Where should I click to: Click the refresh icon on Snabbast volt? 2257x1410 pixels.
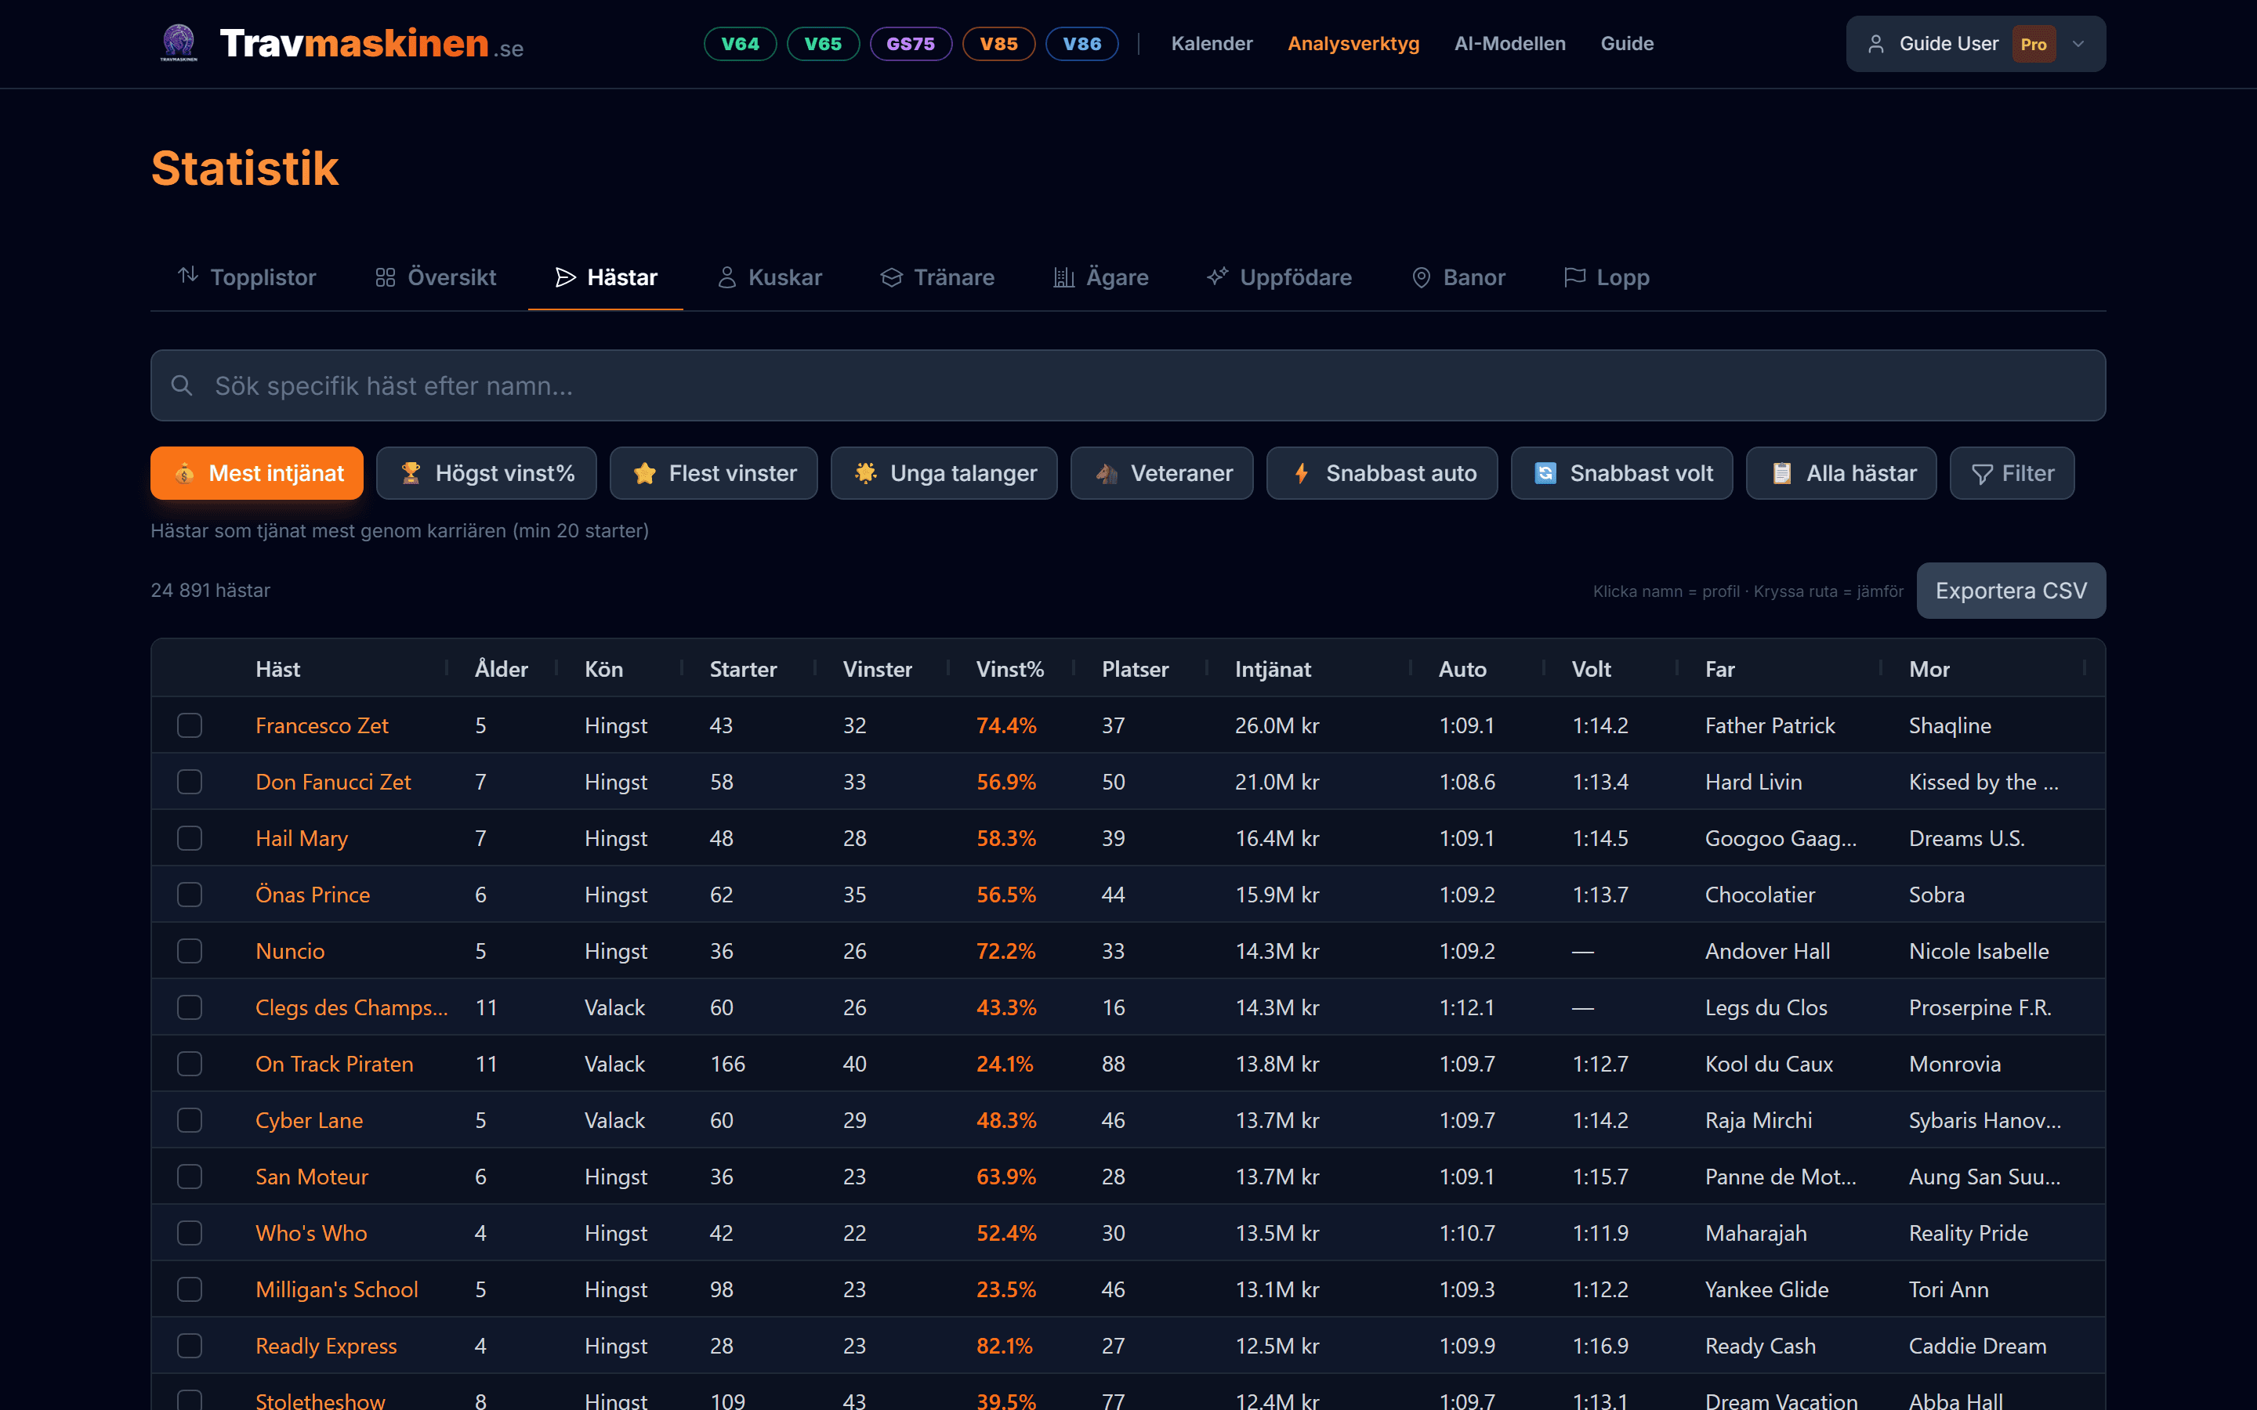click(1545, 474)
